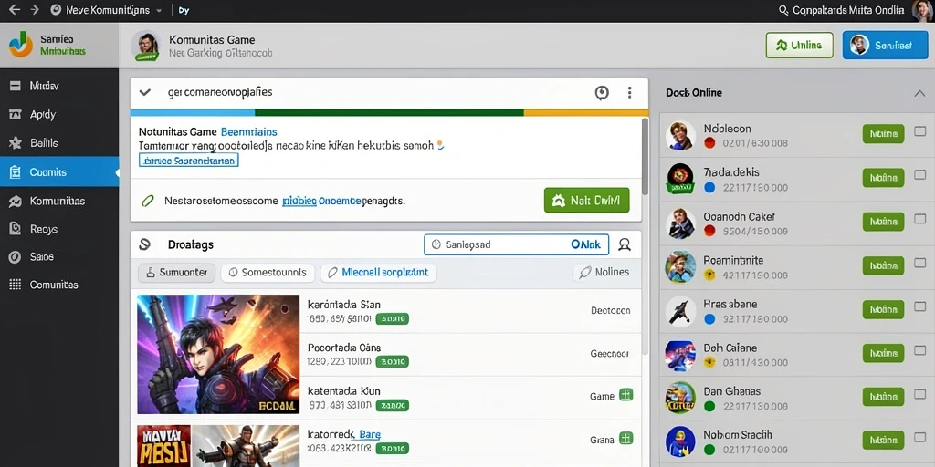
Task: Open the Neve Komunitians dropdown
Action: pos(108,10)
